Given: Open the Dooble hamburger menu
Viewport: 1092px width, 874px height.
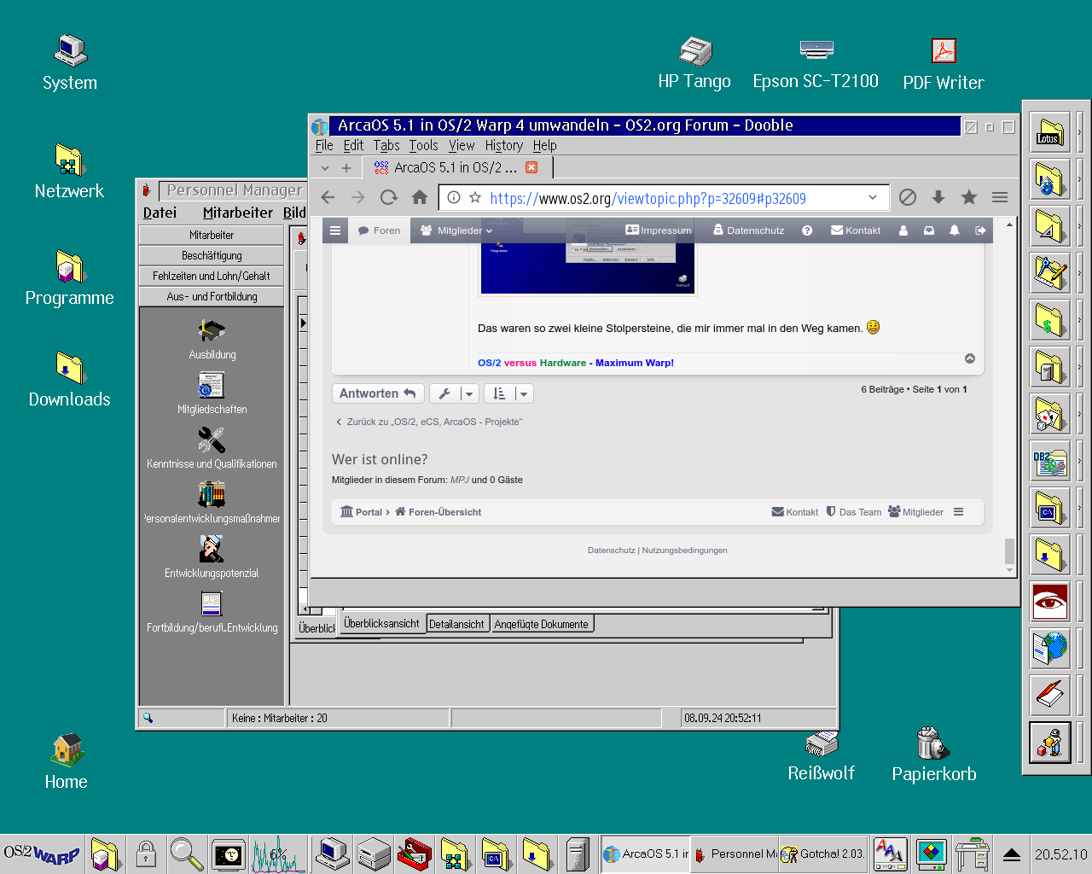Looking at the screenshot, I should click(1000, 198).
